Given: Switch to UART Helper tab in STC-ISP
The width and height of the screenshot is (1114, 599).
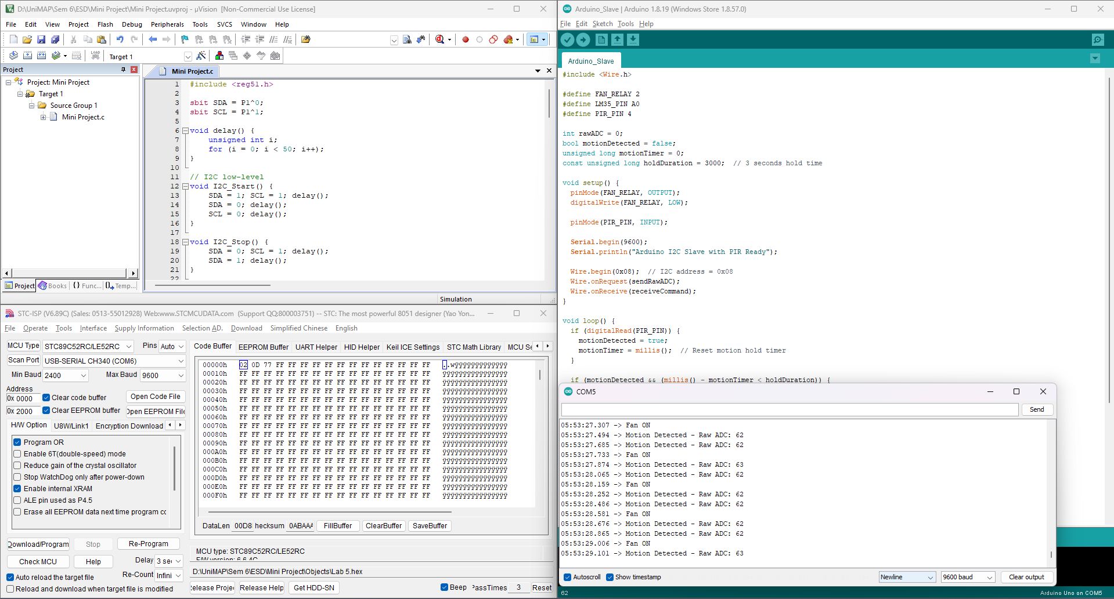Looking at the screenshot, I should (x=316, y=347).
